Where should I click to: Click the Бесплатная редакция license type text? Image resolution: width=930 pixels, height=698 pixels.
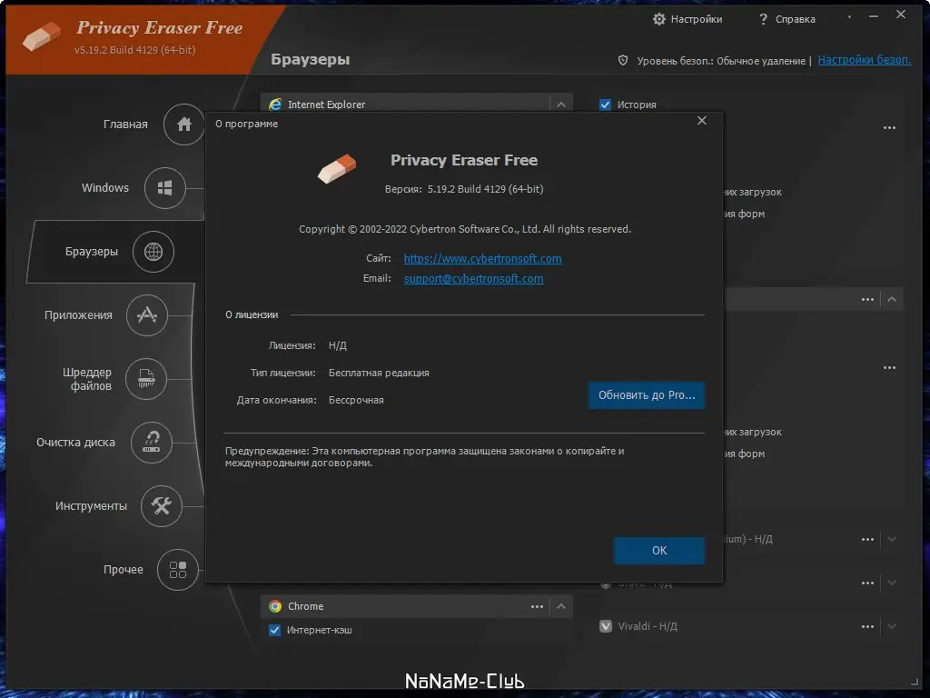[379, 373]
